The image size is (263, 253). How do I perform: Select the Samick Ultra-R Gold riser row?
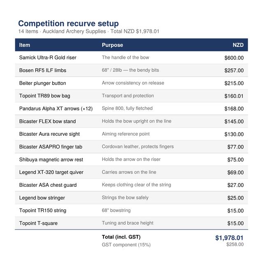(x=131, y=58)
